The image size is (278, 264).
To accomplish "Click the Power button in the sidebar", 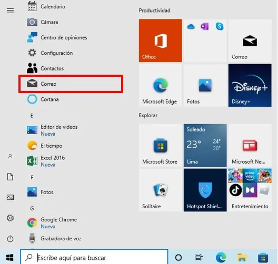I will (10, 239).
